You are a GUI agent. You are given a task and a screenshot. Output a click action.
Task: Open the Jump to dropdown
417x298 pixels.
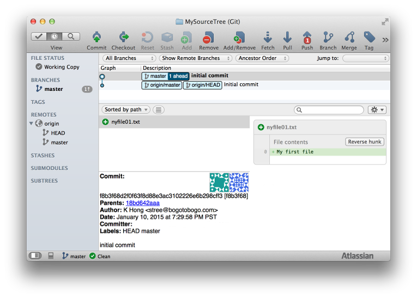click(x=366, y=58)
